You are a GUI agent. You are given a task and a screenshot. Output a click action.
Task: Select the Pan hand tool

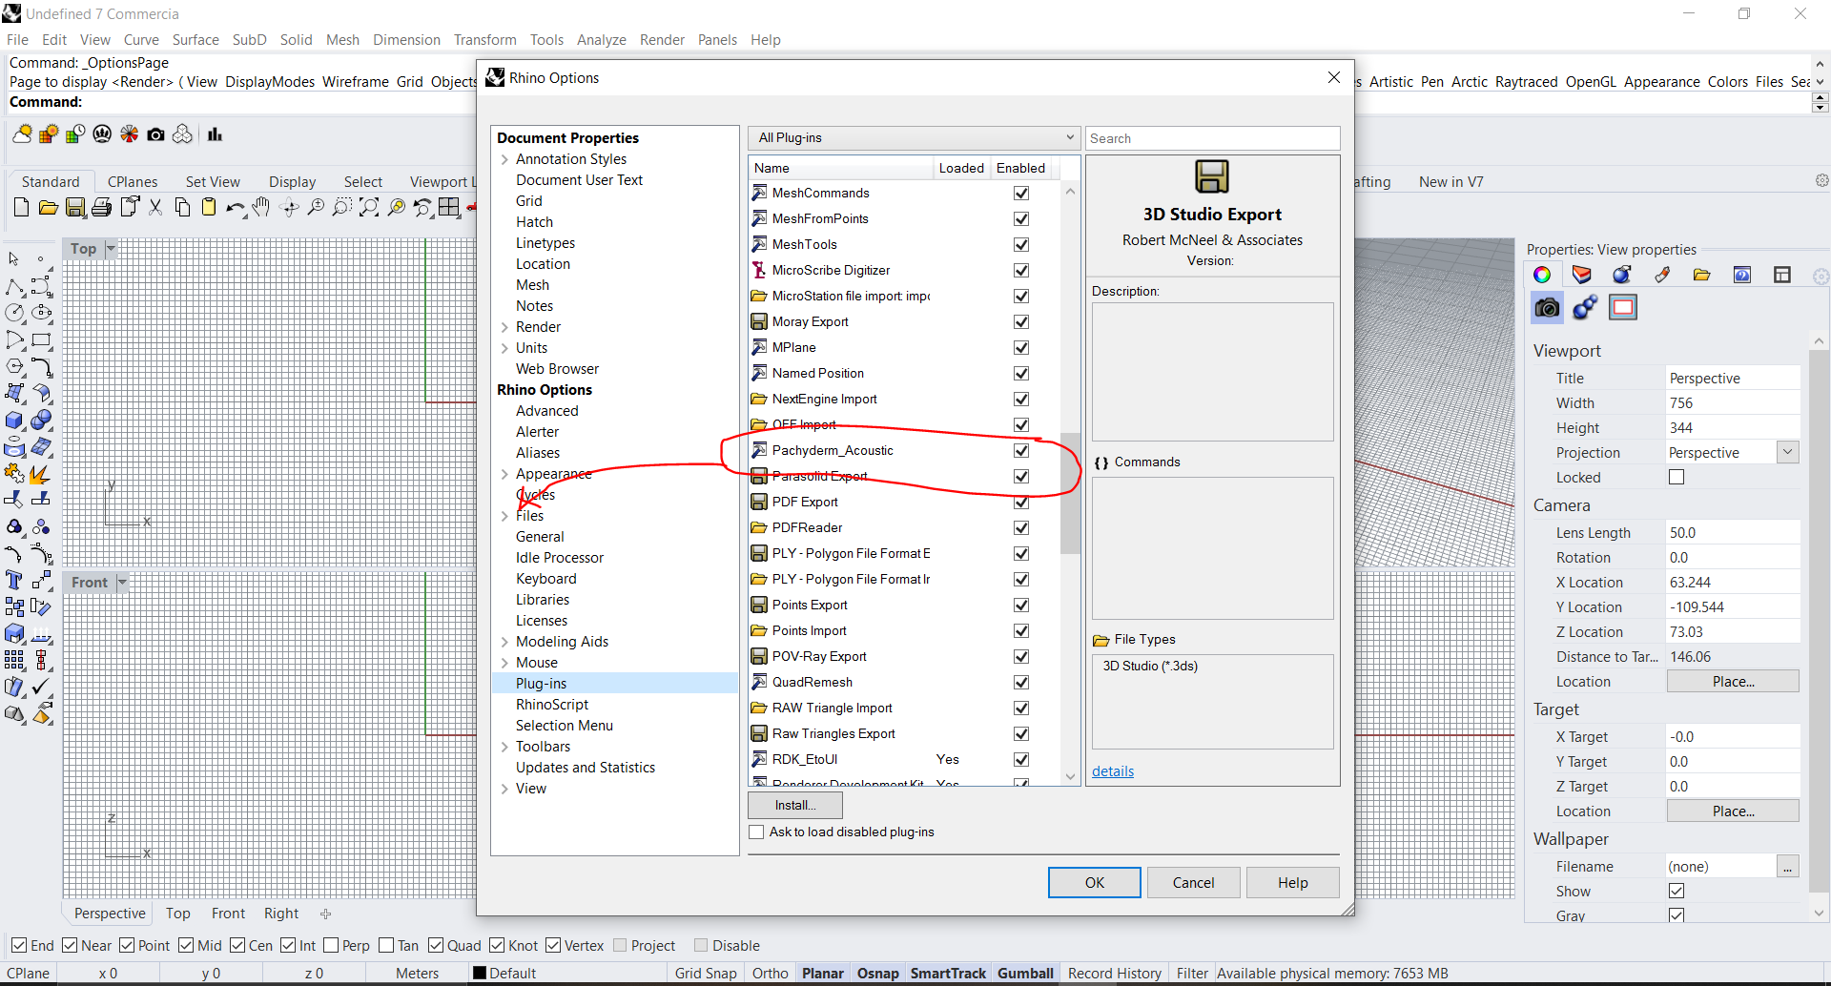click(x=262, y=207)
